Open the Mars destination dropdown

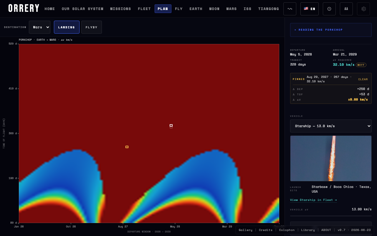point(39,27)
